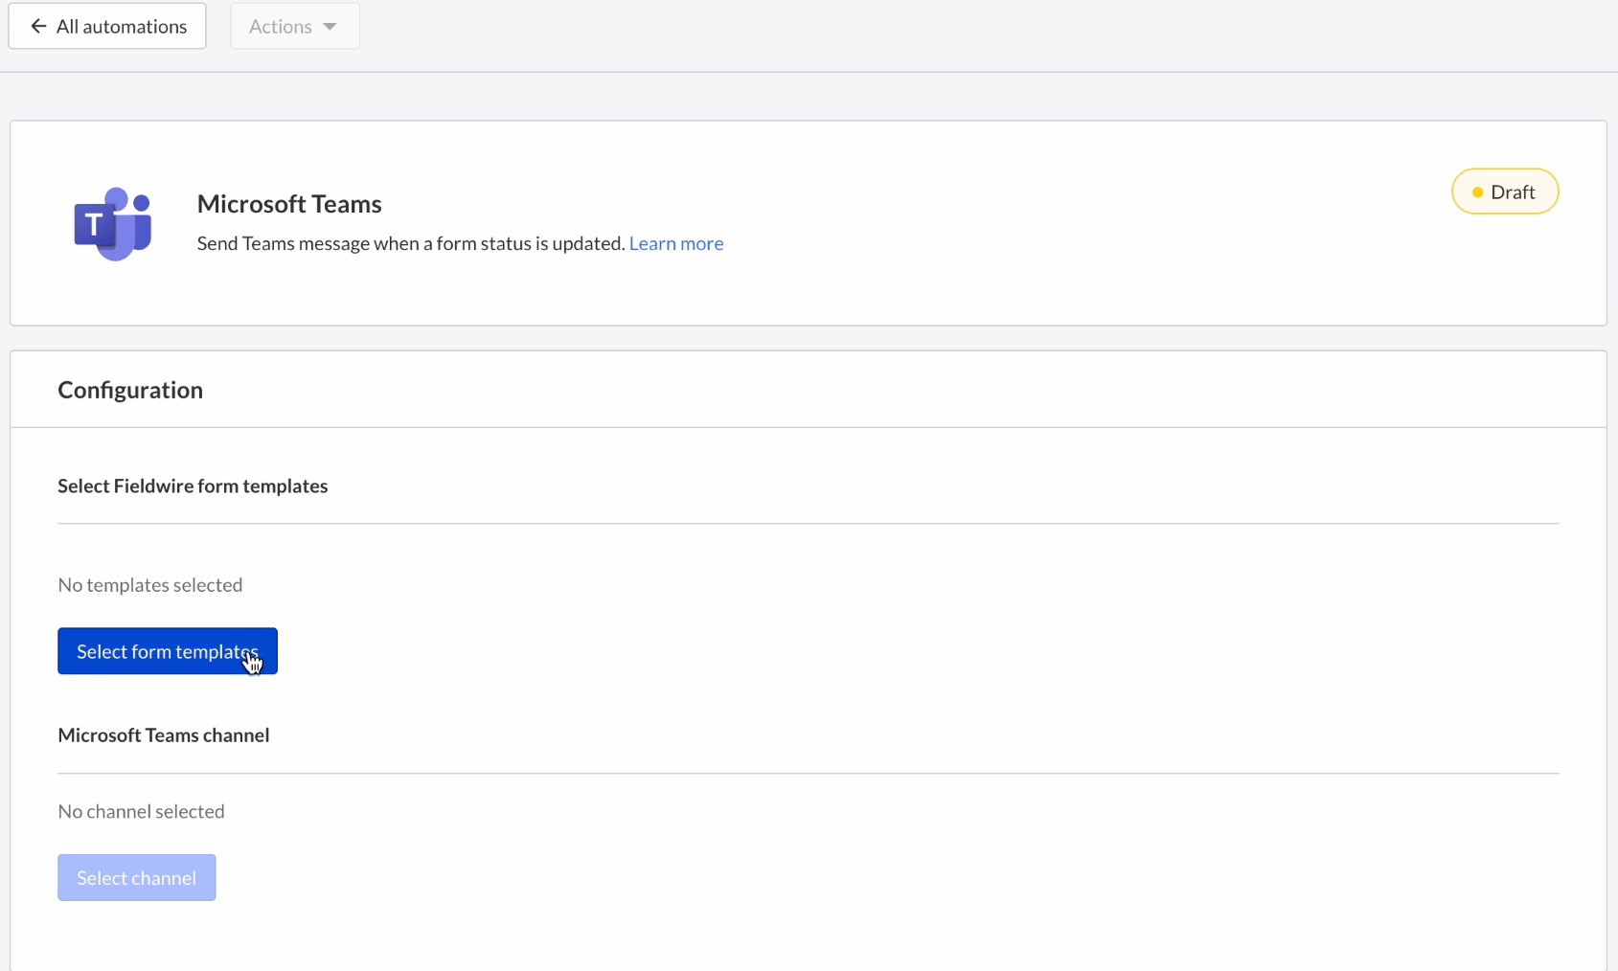The image size is (1618, 971).
Task: Click the Microsoft Teams title text
Action: click(x=289, y=204)
